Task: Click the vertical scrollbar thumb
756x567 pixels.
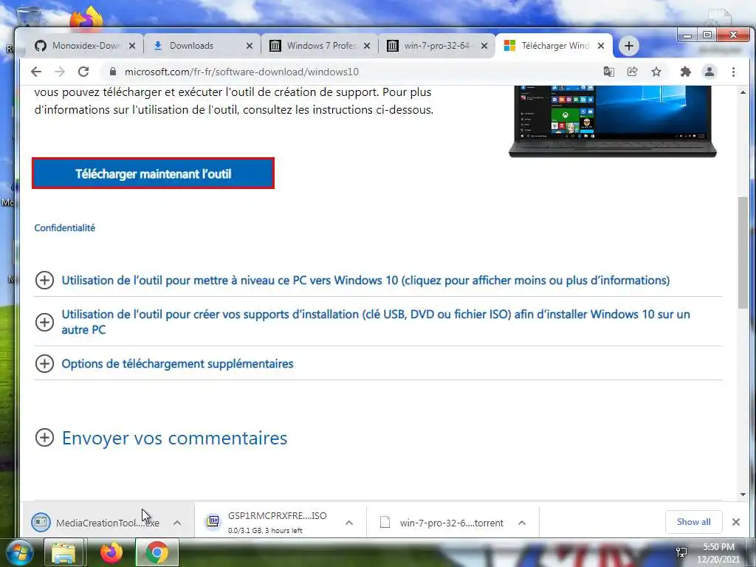Action: [743, 252]
